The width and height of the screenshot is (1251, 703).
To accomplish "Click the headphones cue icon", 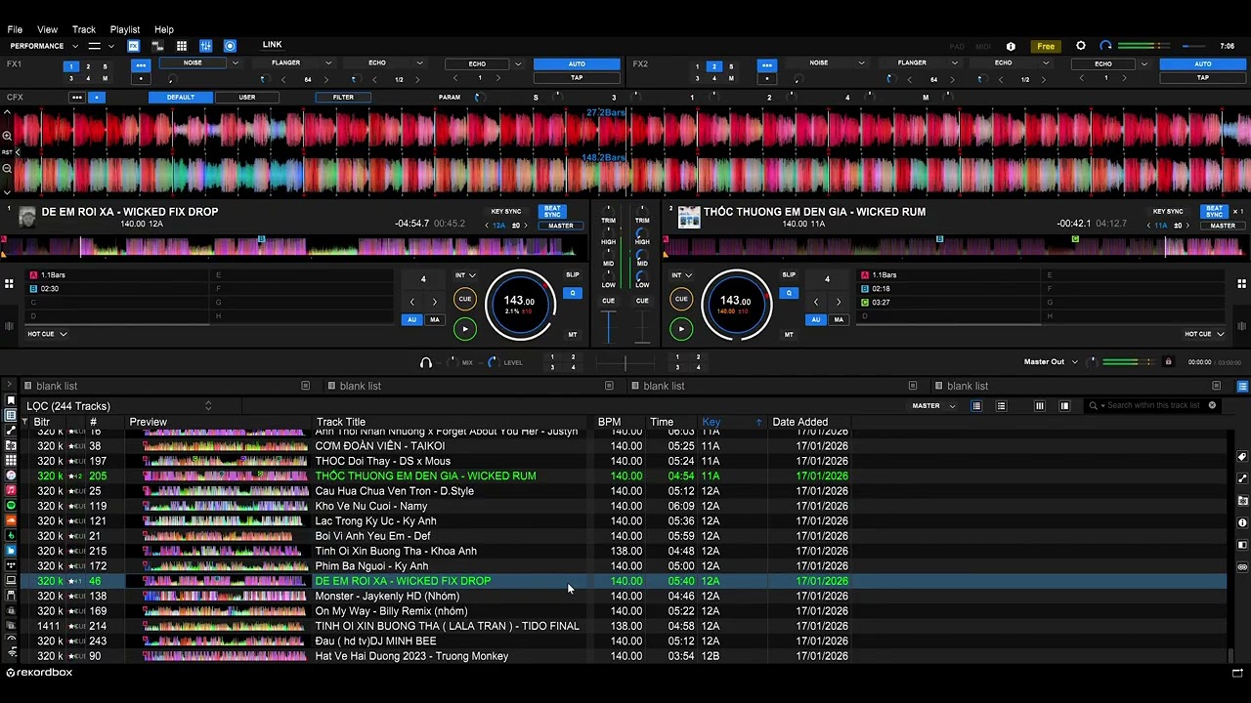I will [425, 362].
